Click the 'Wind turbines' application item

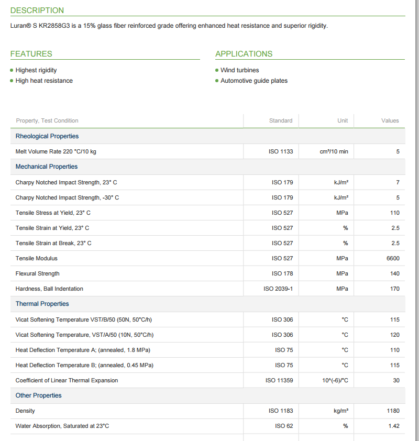coord(239,70)
